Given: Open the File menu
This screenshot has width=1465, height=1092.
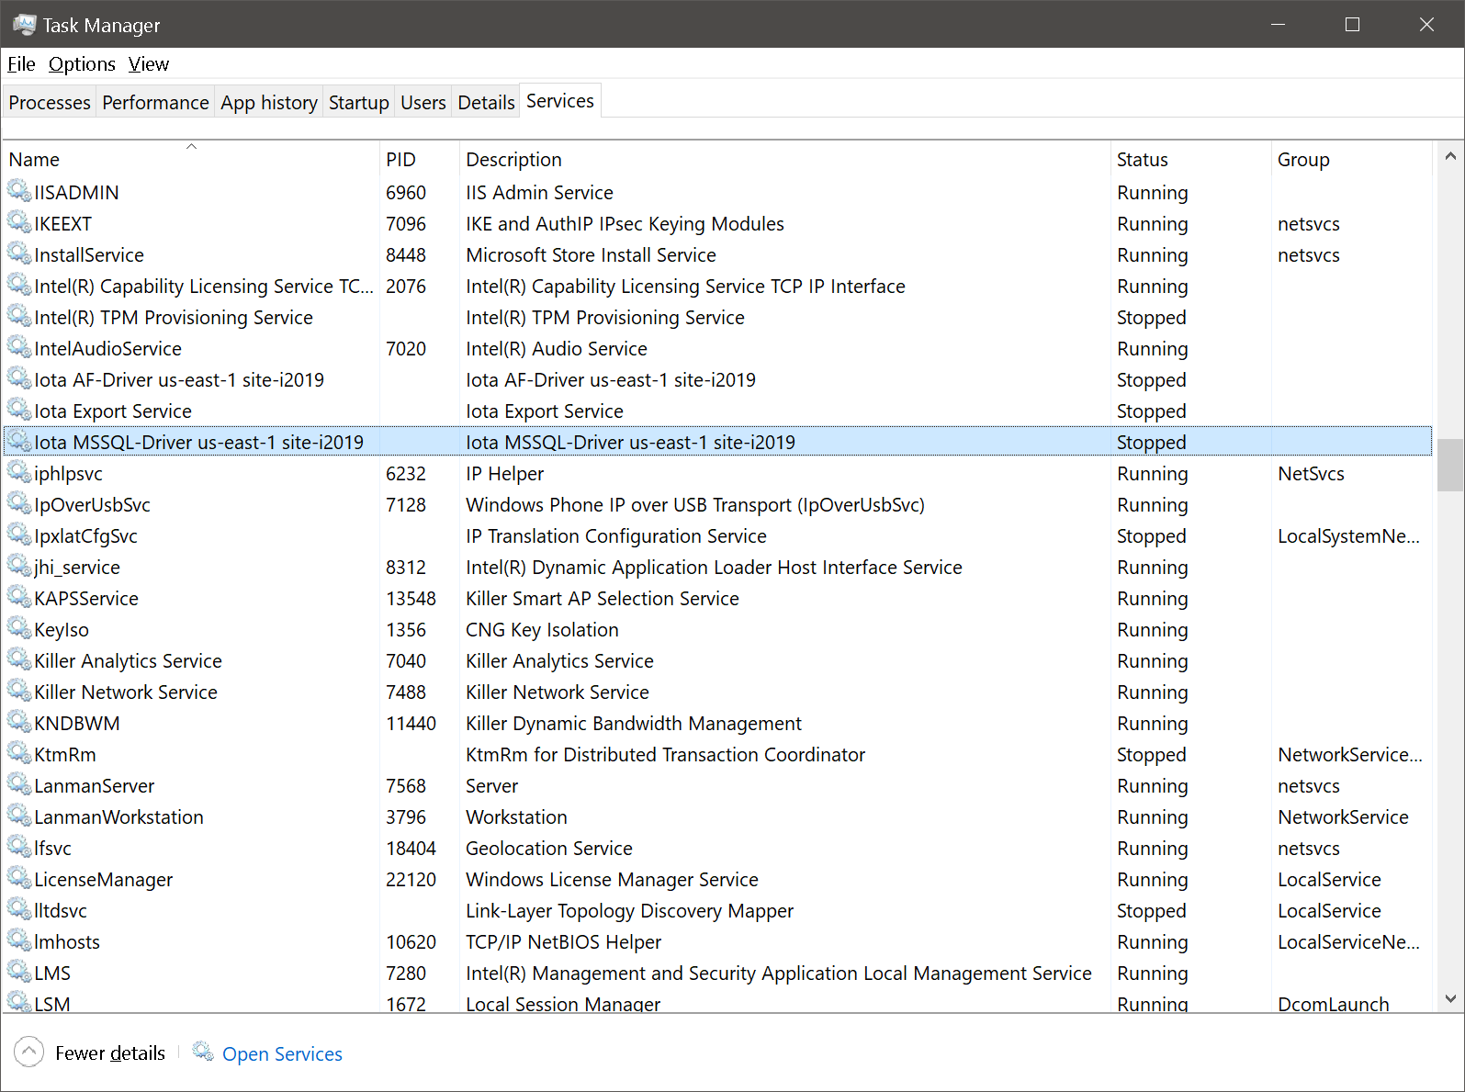Looking at the screenshot, I should [x=21, y=64].
